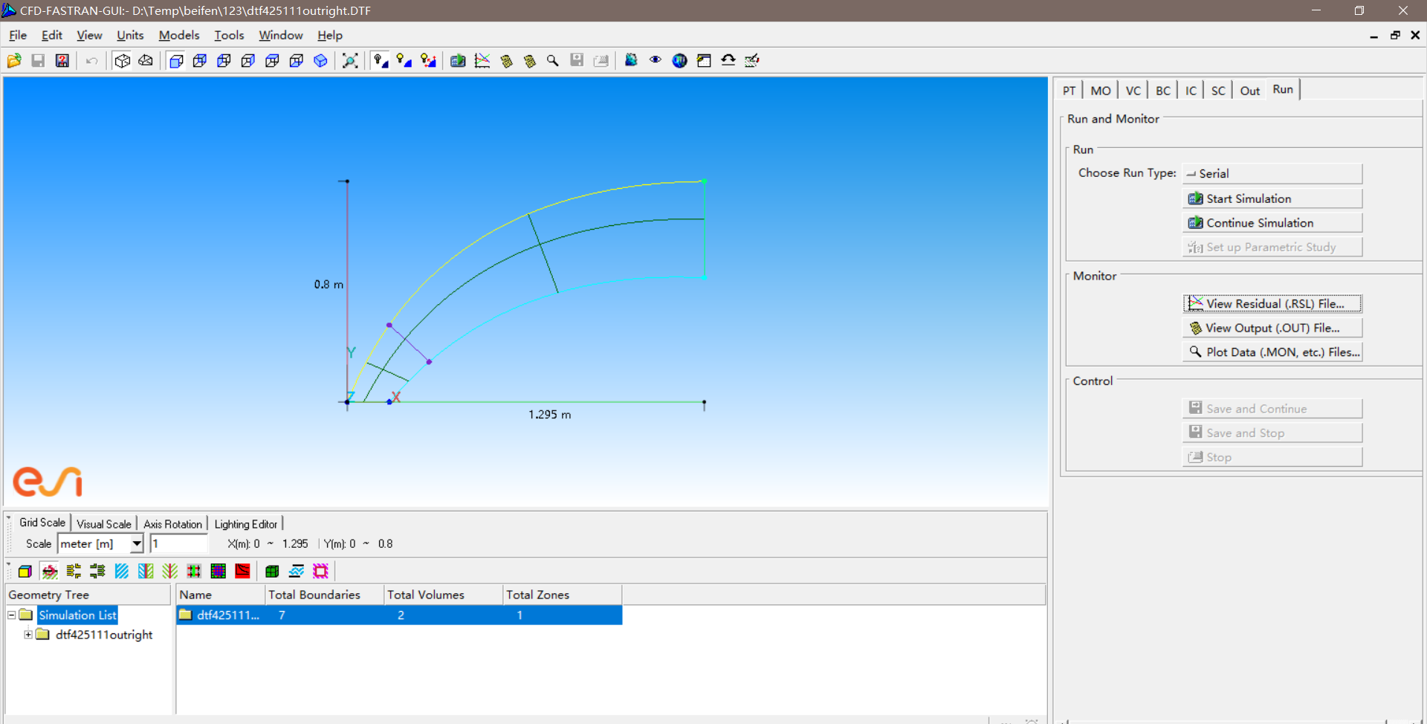Open the Scale units dropdown
This screenshot has height=724, width=1427.
tap(137, 544)
